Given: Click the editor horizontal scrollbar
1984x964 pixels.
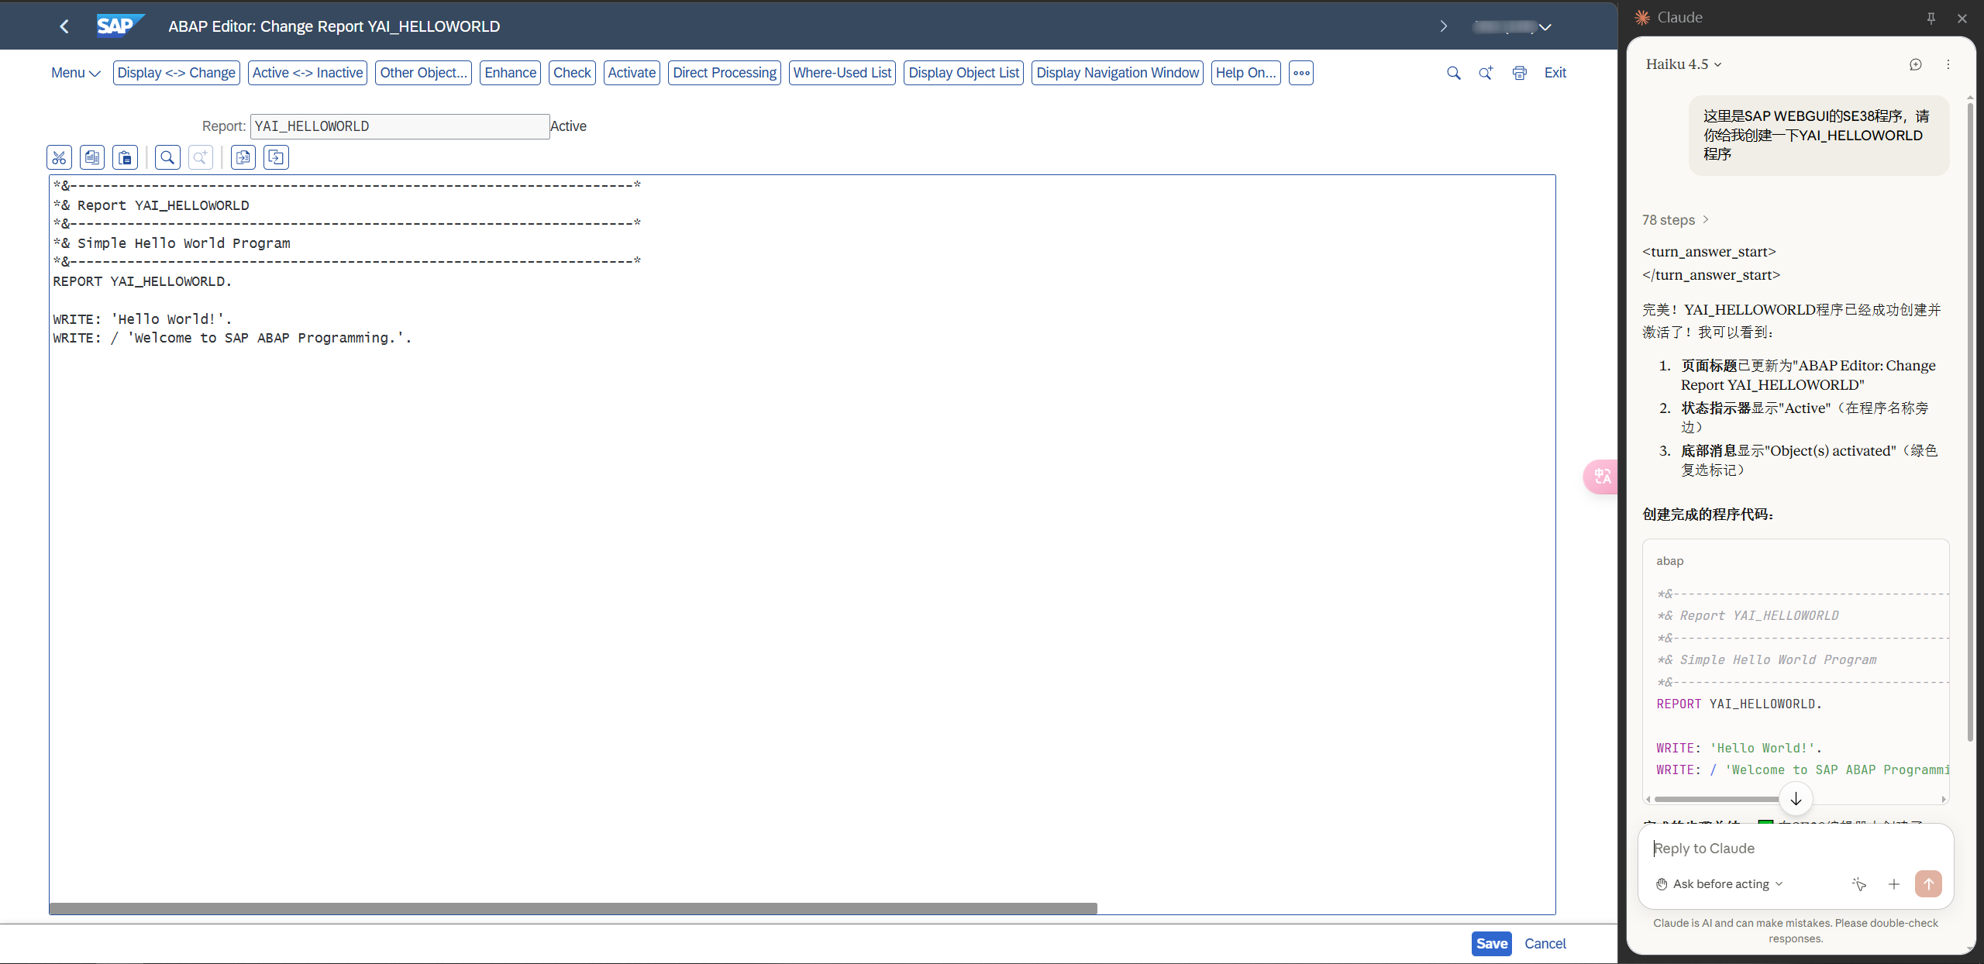Looking at the screenshot, I should coord(573,907).
